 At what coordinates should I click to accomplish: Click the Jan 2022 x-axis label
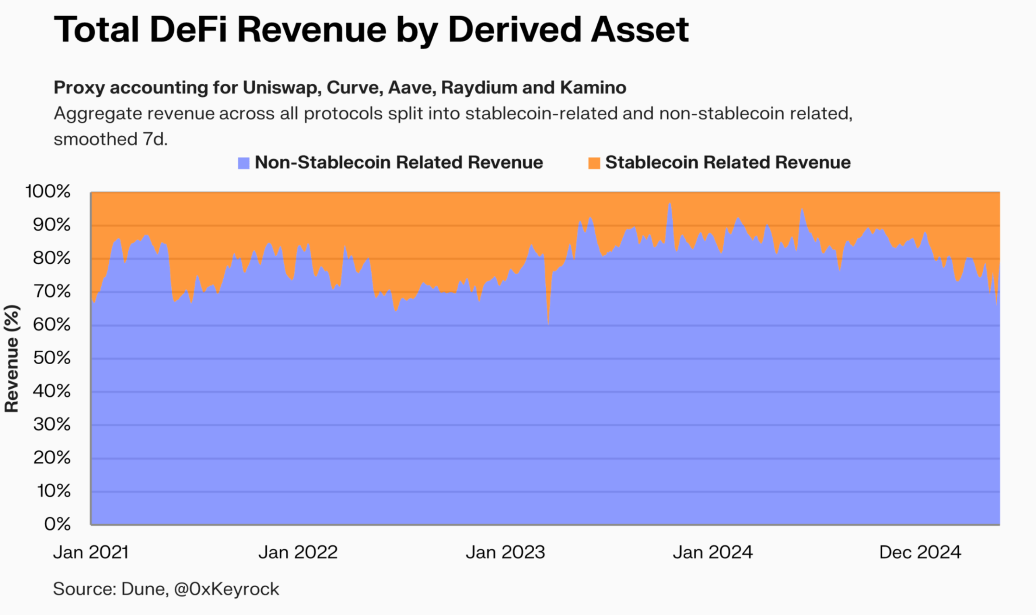[x=298, y=552]
